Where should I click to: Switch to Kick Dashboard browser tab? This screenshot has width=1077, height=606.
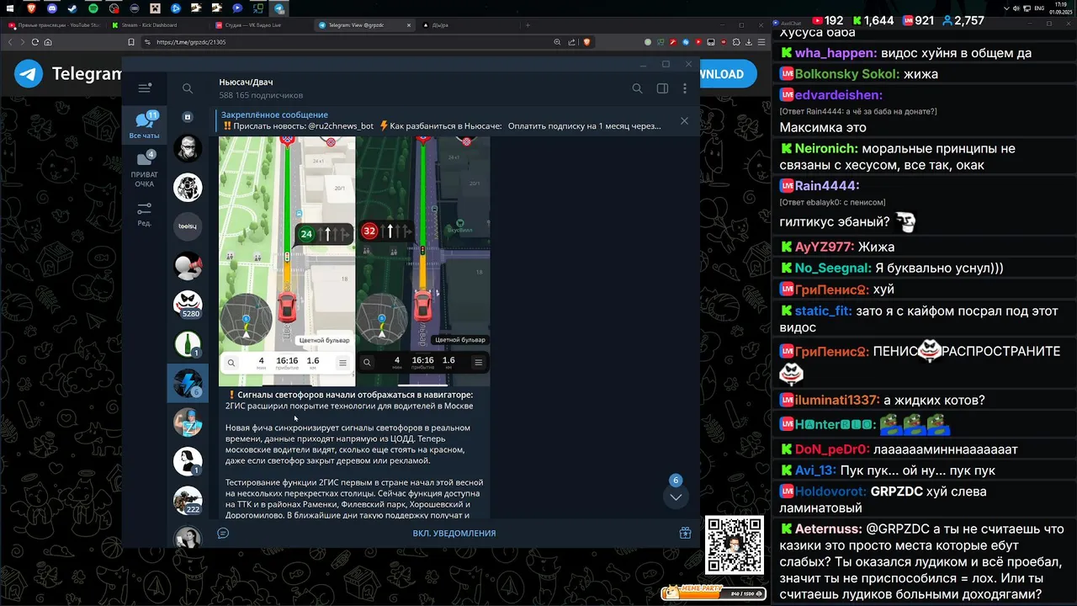click(x=157, y=25)
